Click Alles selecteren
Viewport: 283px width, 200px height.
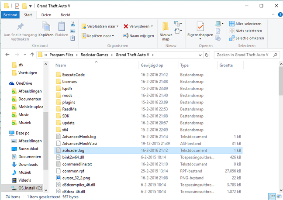pos(245,24)
